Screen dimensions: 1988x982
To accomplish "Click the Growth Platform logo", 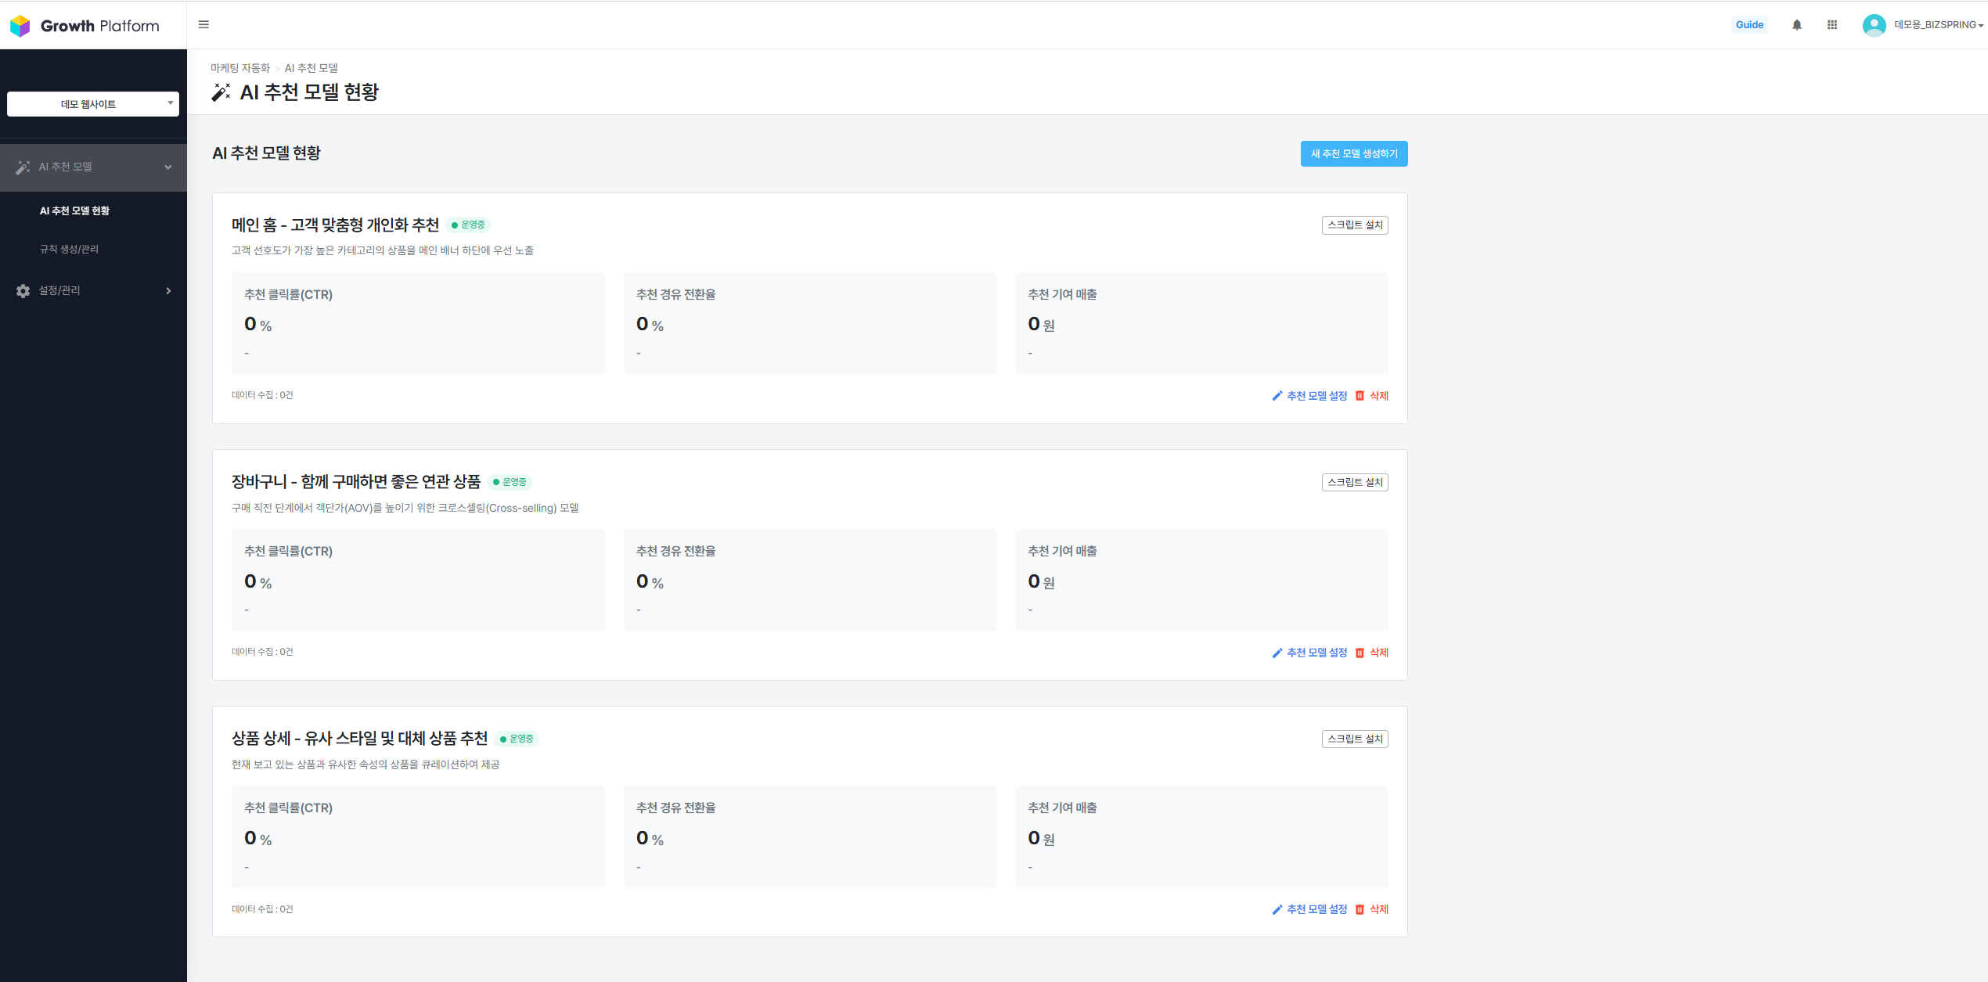I will click(x=85, y=26).
